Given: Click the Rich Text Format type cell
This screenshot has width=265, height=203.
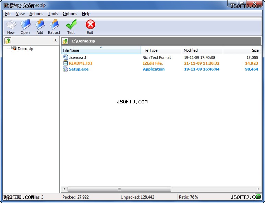Looking at the screenshot, I should pos(157,58).
